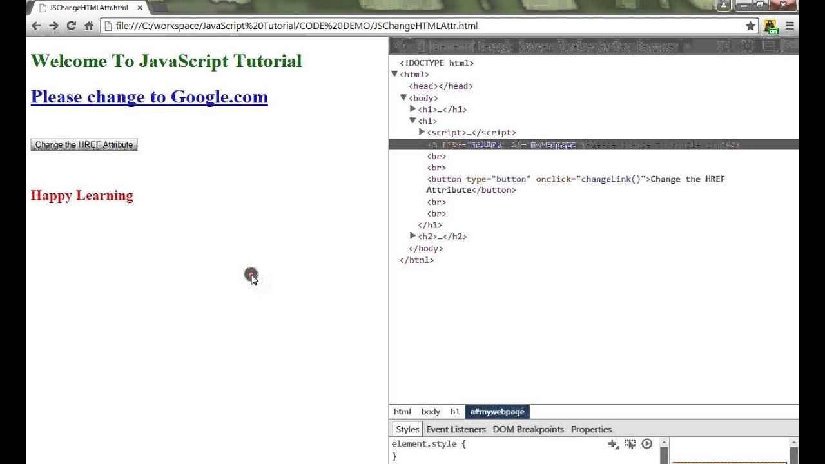This screenshot has width=825, height=464.
Task: Select the closing </body> tag line
Action: point(426,248)
